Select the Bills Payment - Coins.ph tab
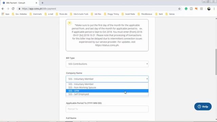The image size is (217, 122). pyautogui.click(x=19, y=3)
